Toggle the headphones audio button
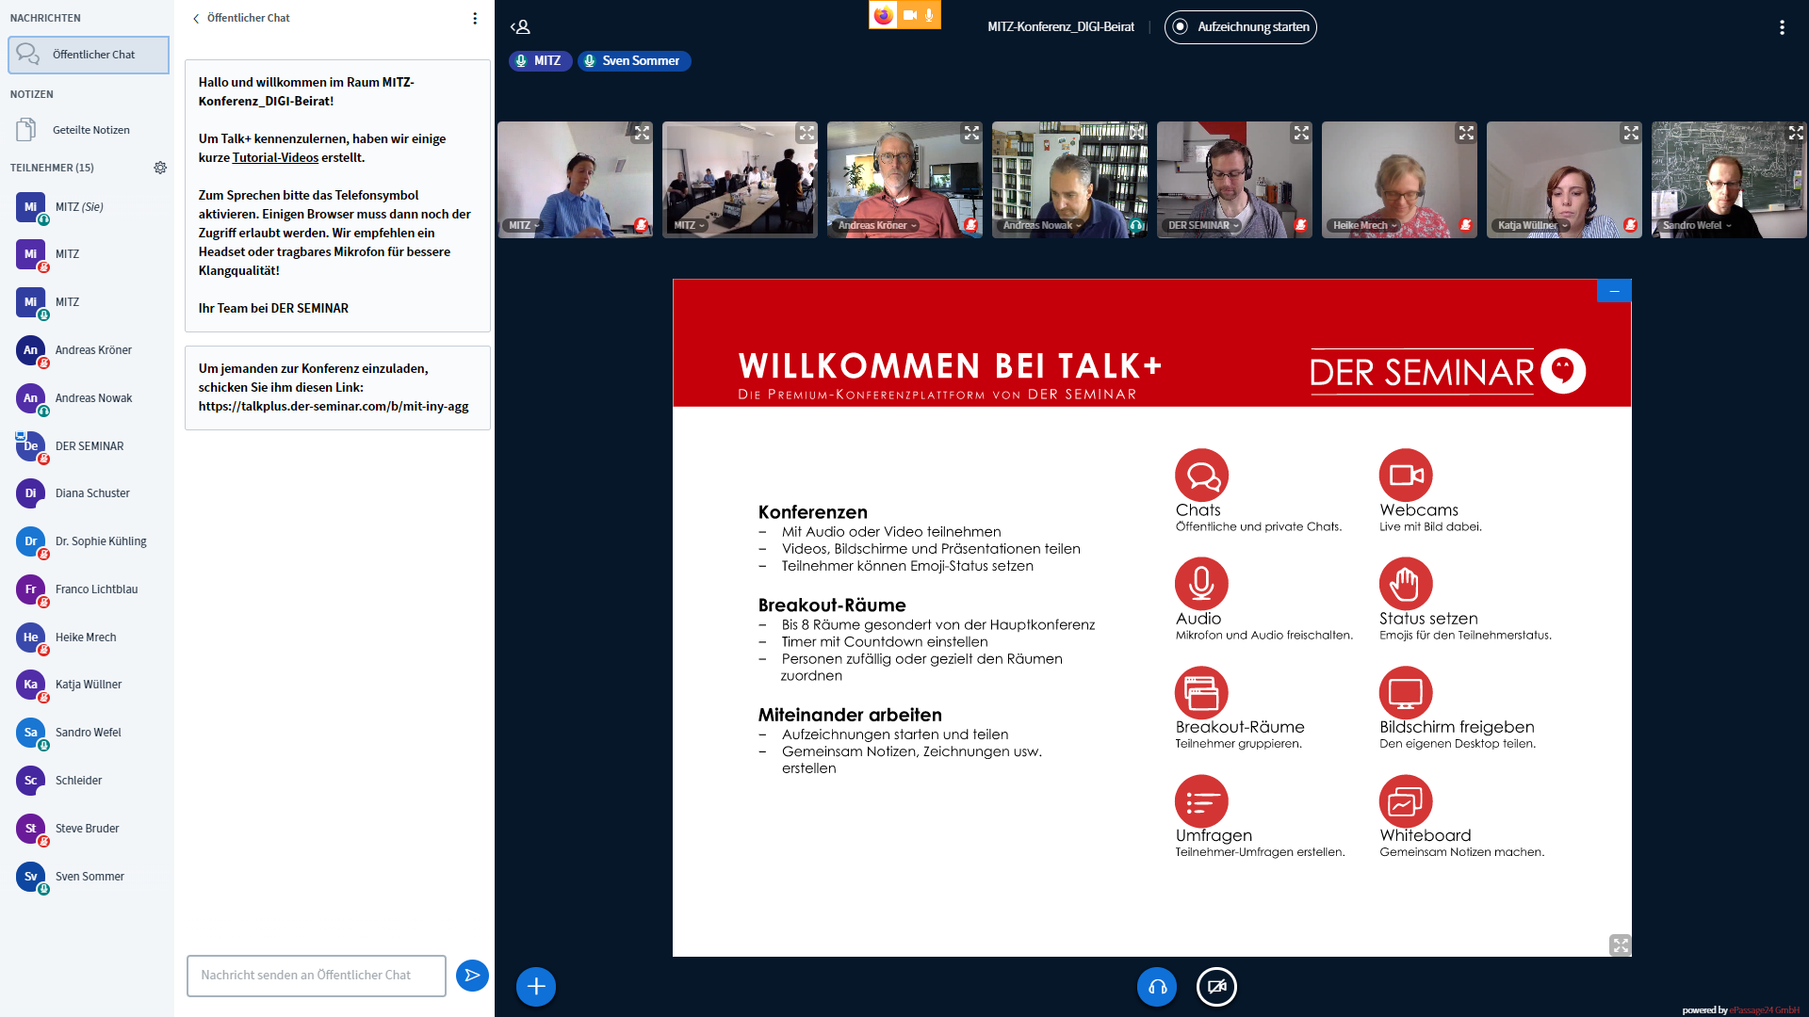Screen dimensions: 1809x1017 1157,987
